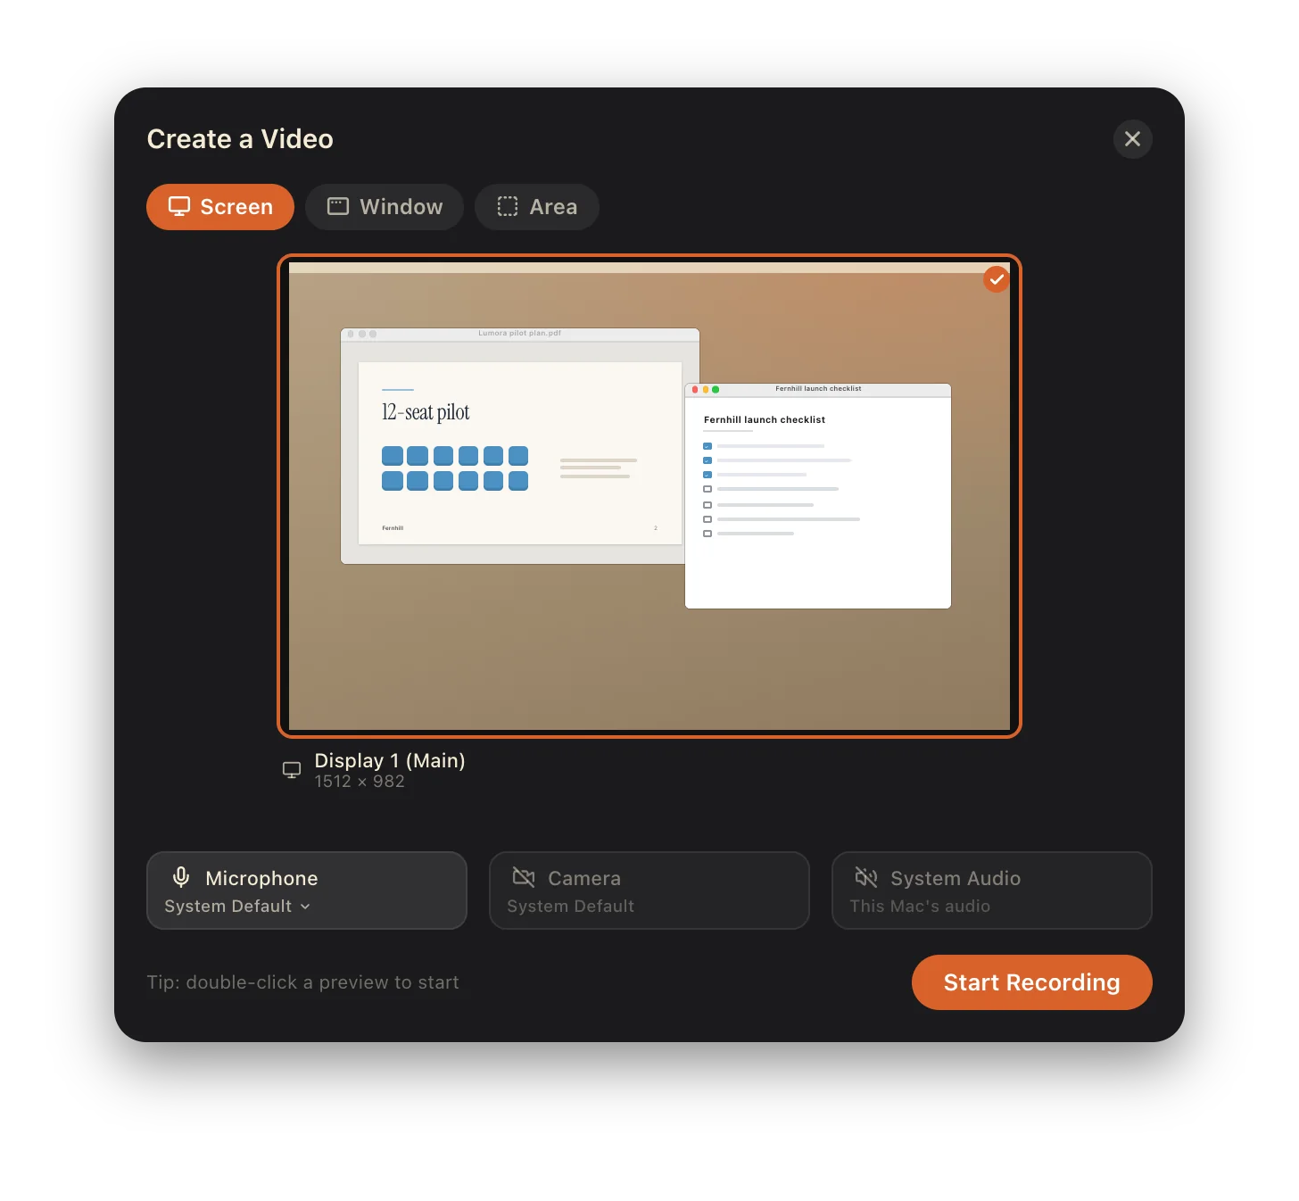Click the Start Recording button

[x=1032, y=982]
